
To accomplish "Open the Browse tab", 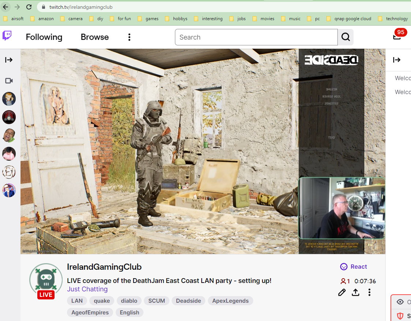I will 95,37.
